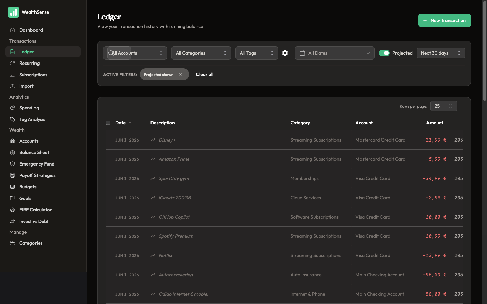Open the Next 30 days dropdown

tap(441, 53)
